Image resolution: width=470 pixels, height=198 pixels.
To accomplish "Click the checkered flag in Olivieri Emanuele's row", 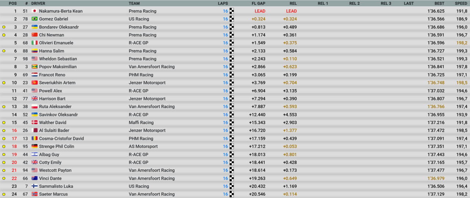I will (x=232, y=43).
